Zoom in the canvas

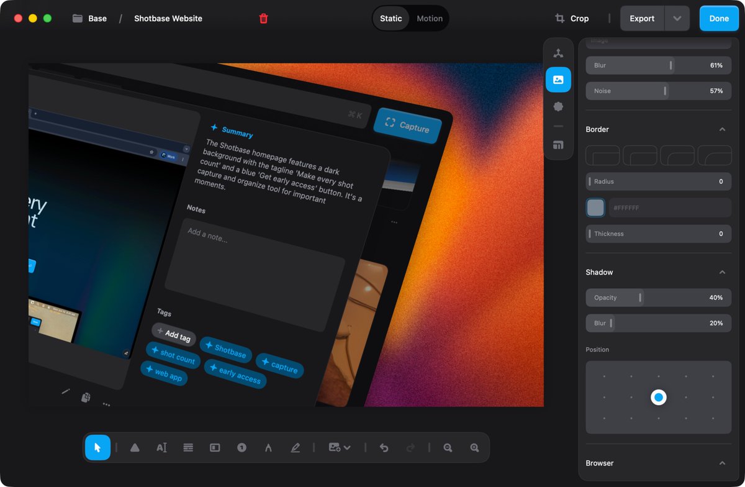click(474, 447)
